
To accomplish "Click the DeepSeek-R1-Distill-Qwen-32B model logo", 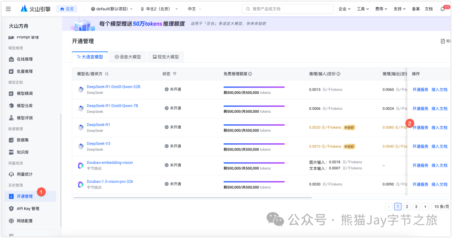I will [x=81, y=90].
